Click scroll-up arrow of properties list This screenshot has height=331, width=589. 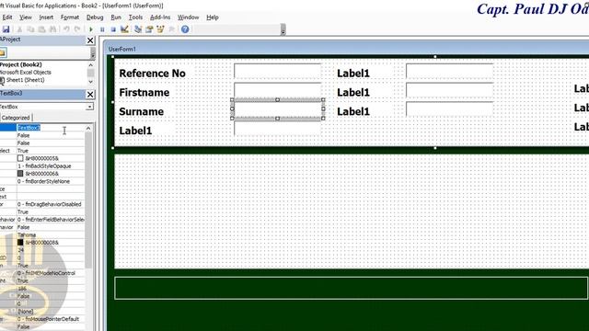[x=88, y=129]
